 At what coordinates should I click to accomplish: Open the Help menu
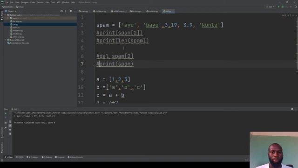[73, 2]
